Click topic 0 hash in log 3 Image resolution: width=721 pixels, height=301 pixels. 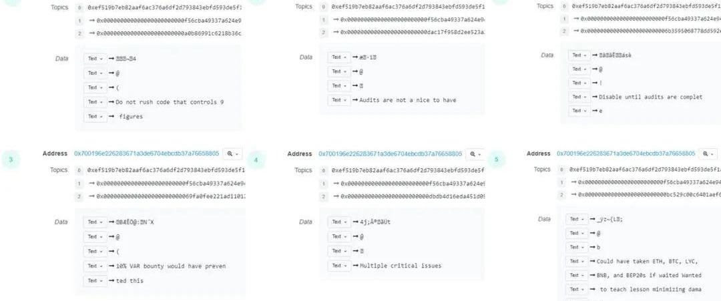click(x=166, y=170)
